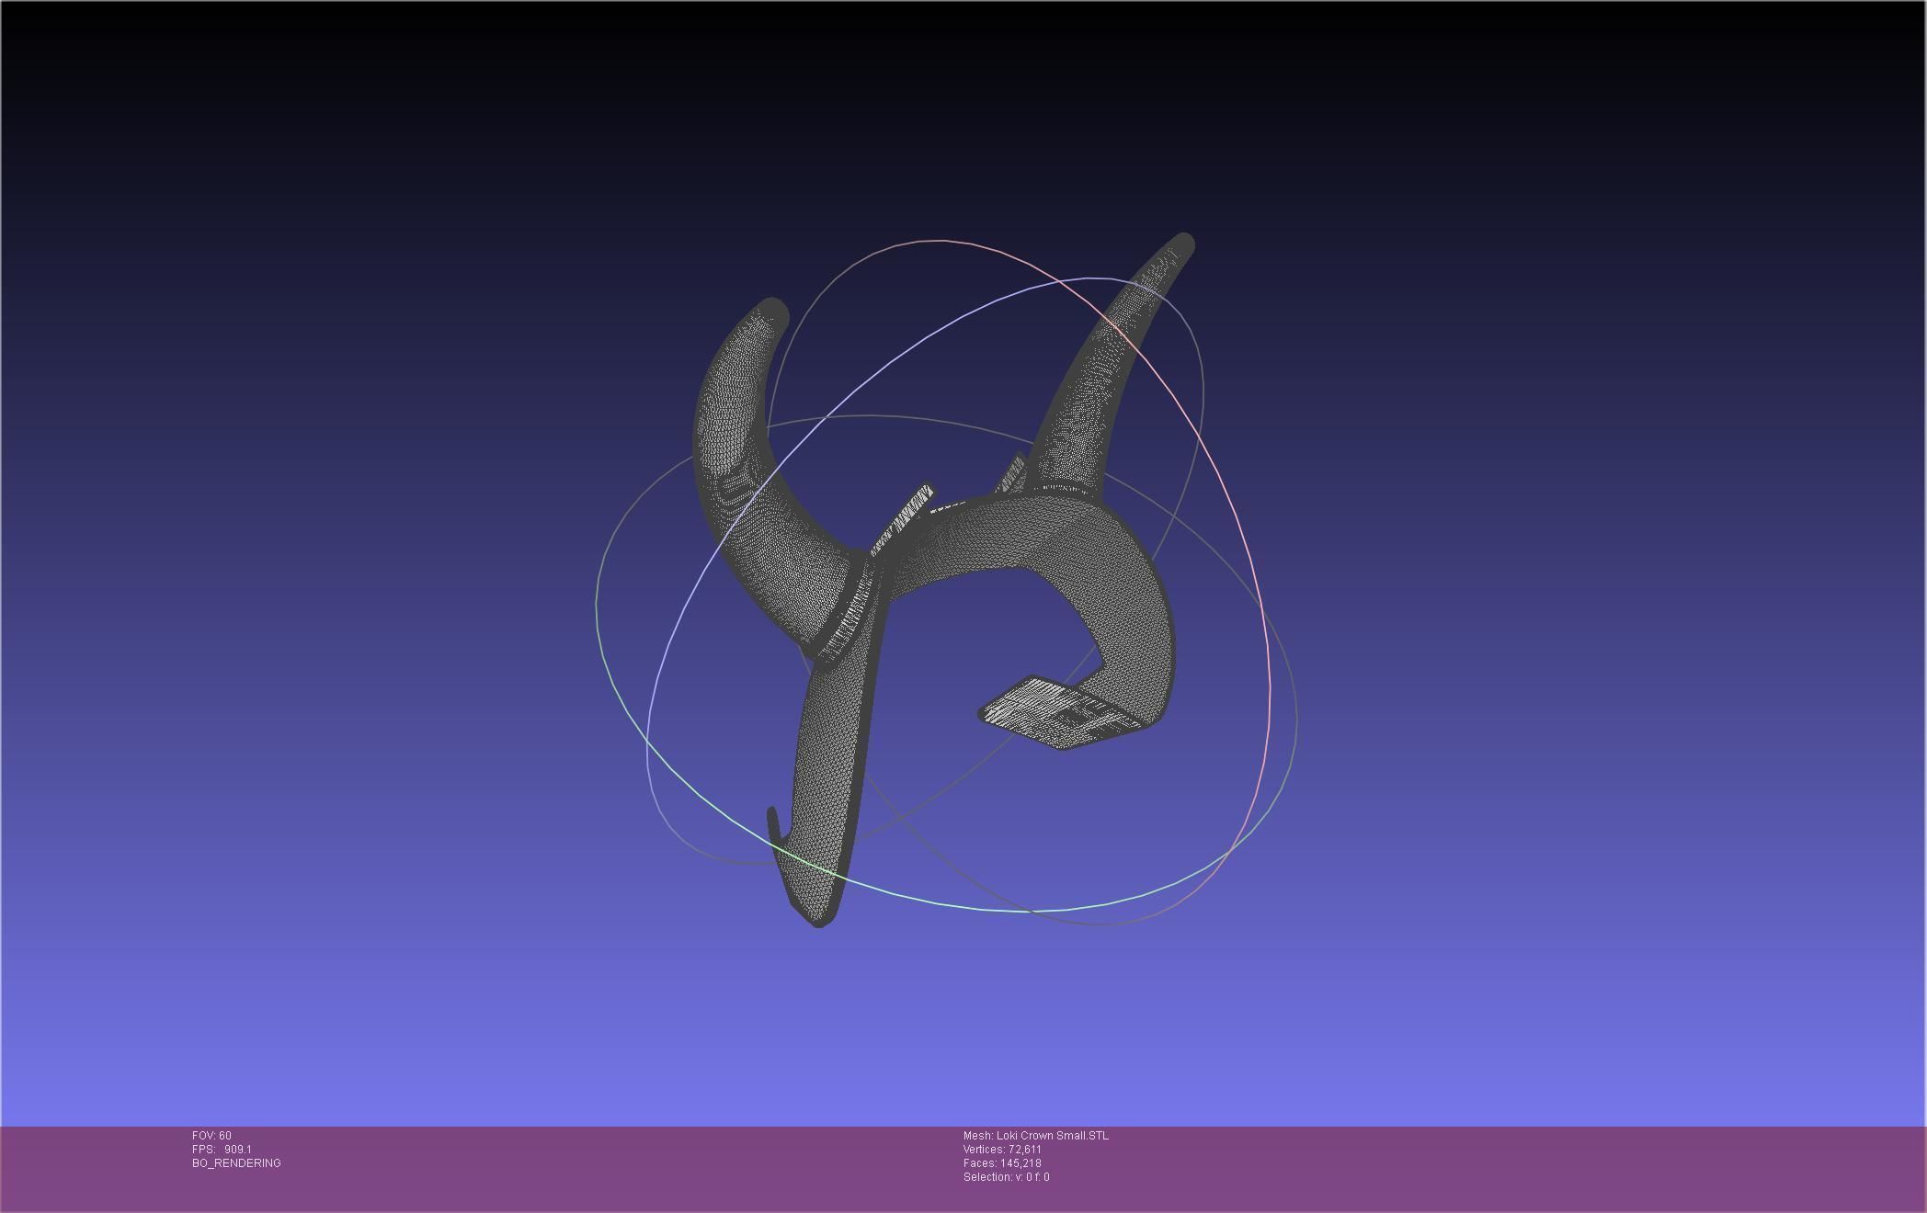Click the 'Vertices: 72,611' text
The width and height of the screenshot is (1927, 1213).
1002,1150
